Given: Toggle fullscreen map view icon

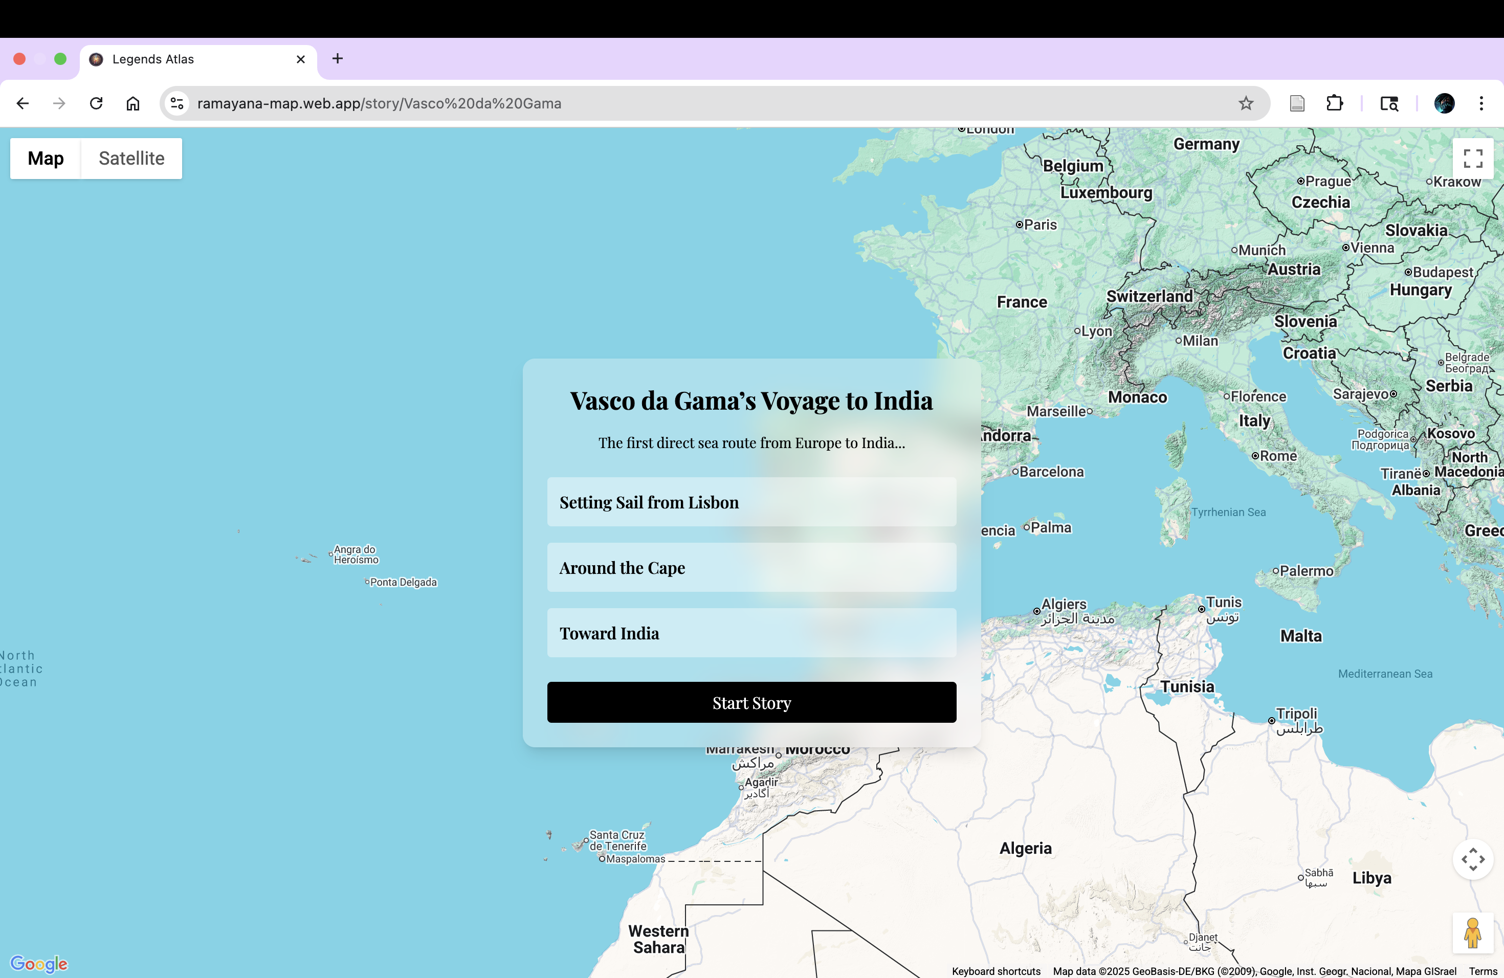Looking at the screenshot, I should [1472, 159].
